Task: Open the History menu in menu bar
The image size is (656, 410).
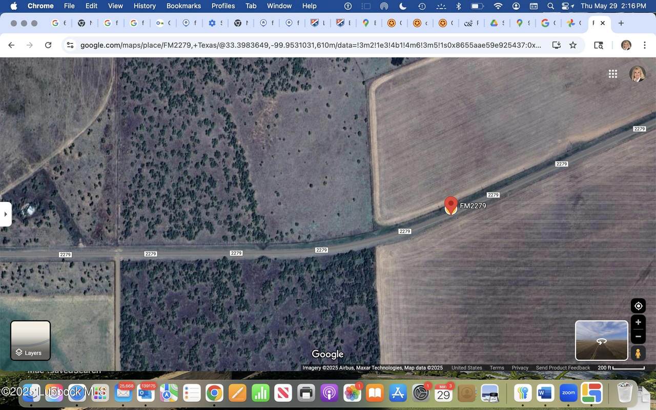Action: coord(145,6)
